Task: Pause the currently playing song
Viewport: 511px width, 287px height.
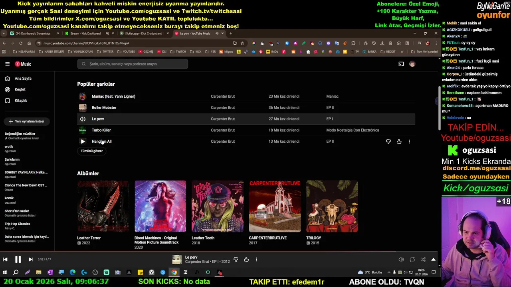Action: point(18,259)
